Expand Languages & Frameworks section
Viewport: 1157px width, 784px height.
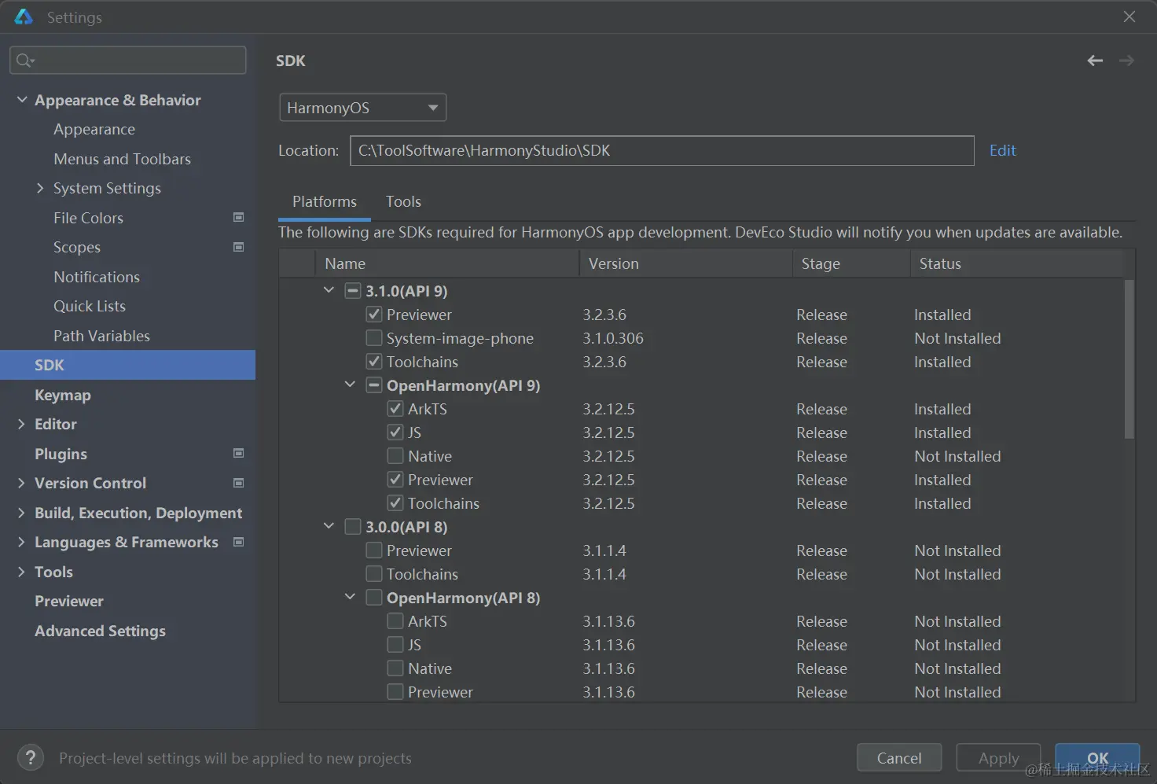pyautogui.click(x=21, y=542)
